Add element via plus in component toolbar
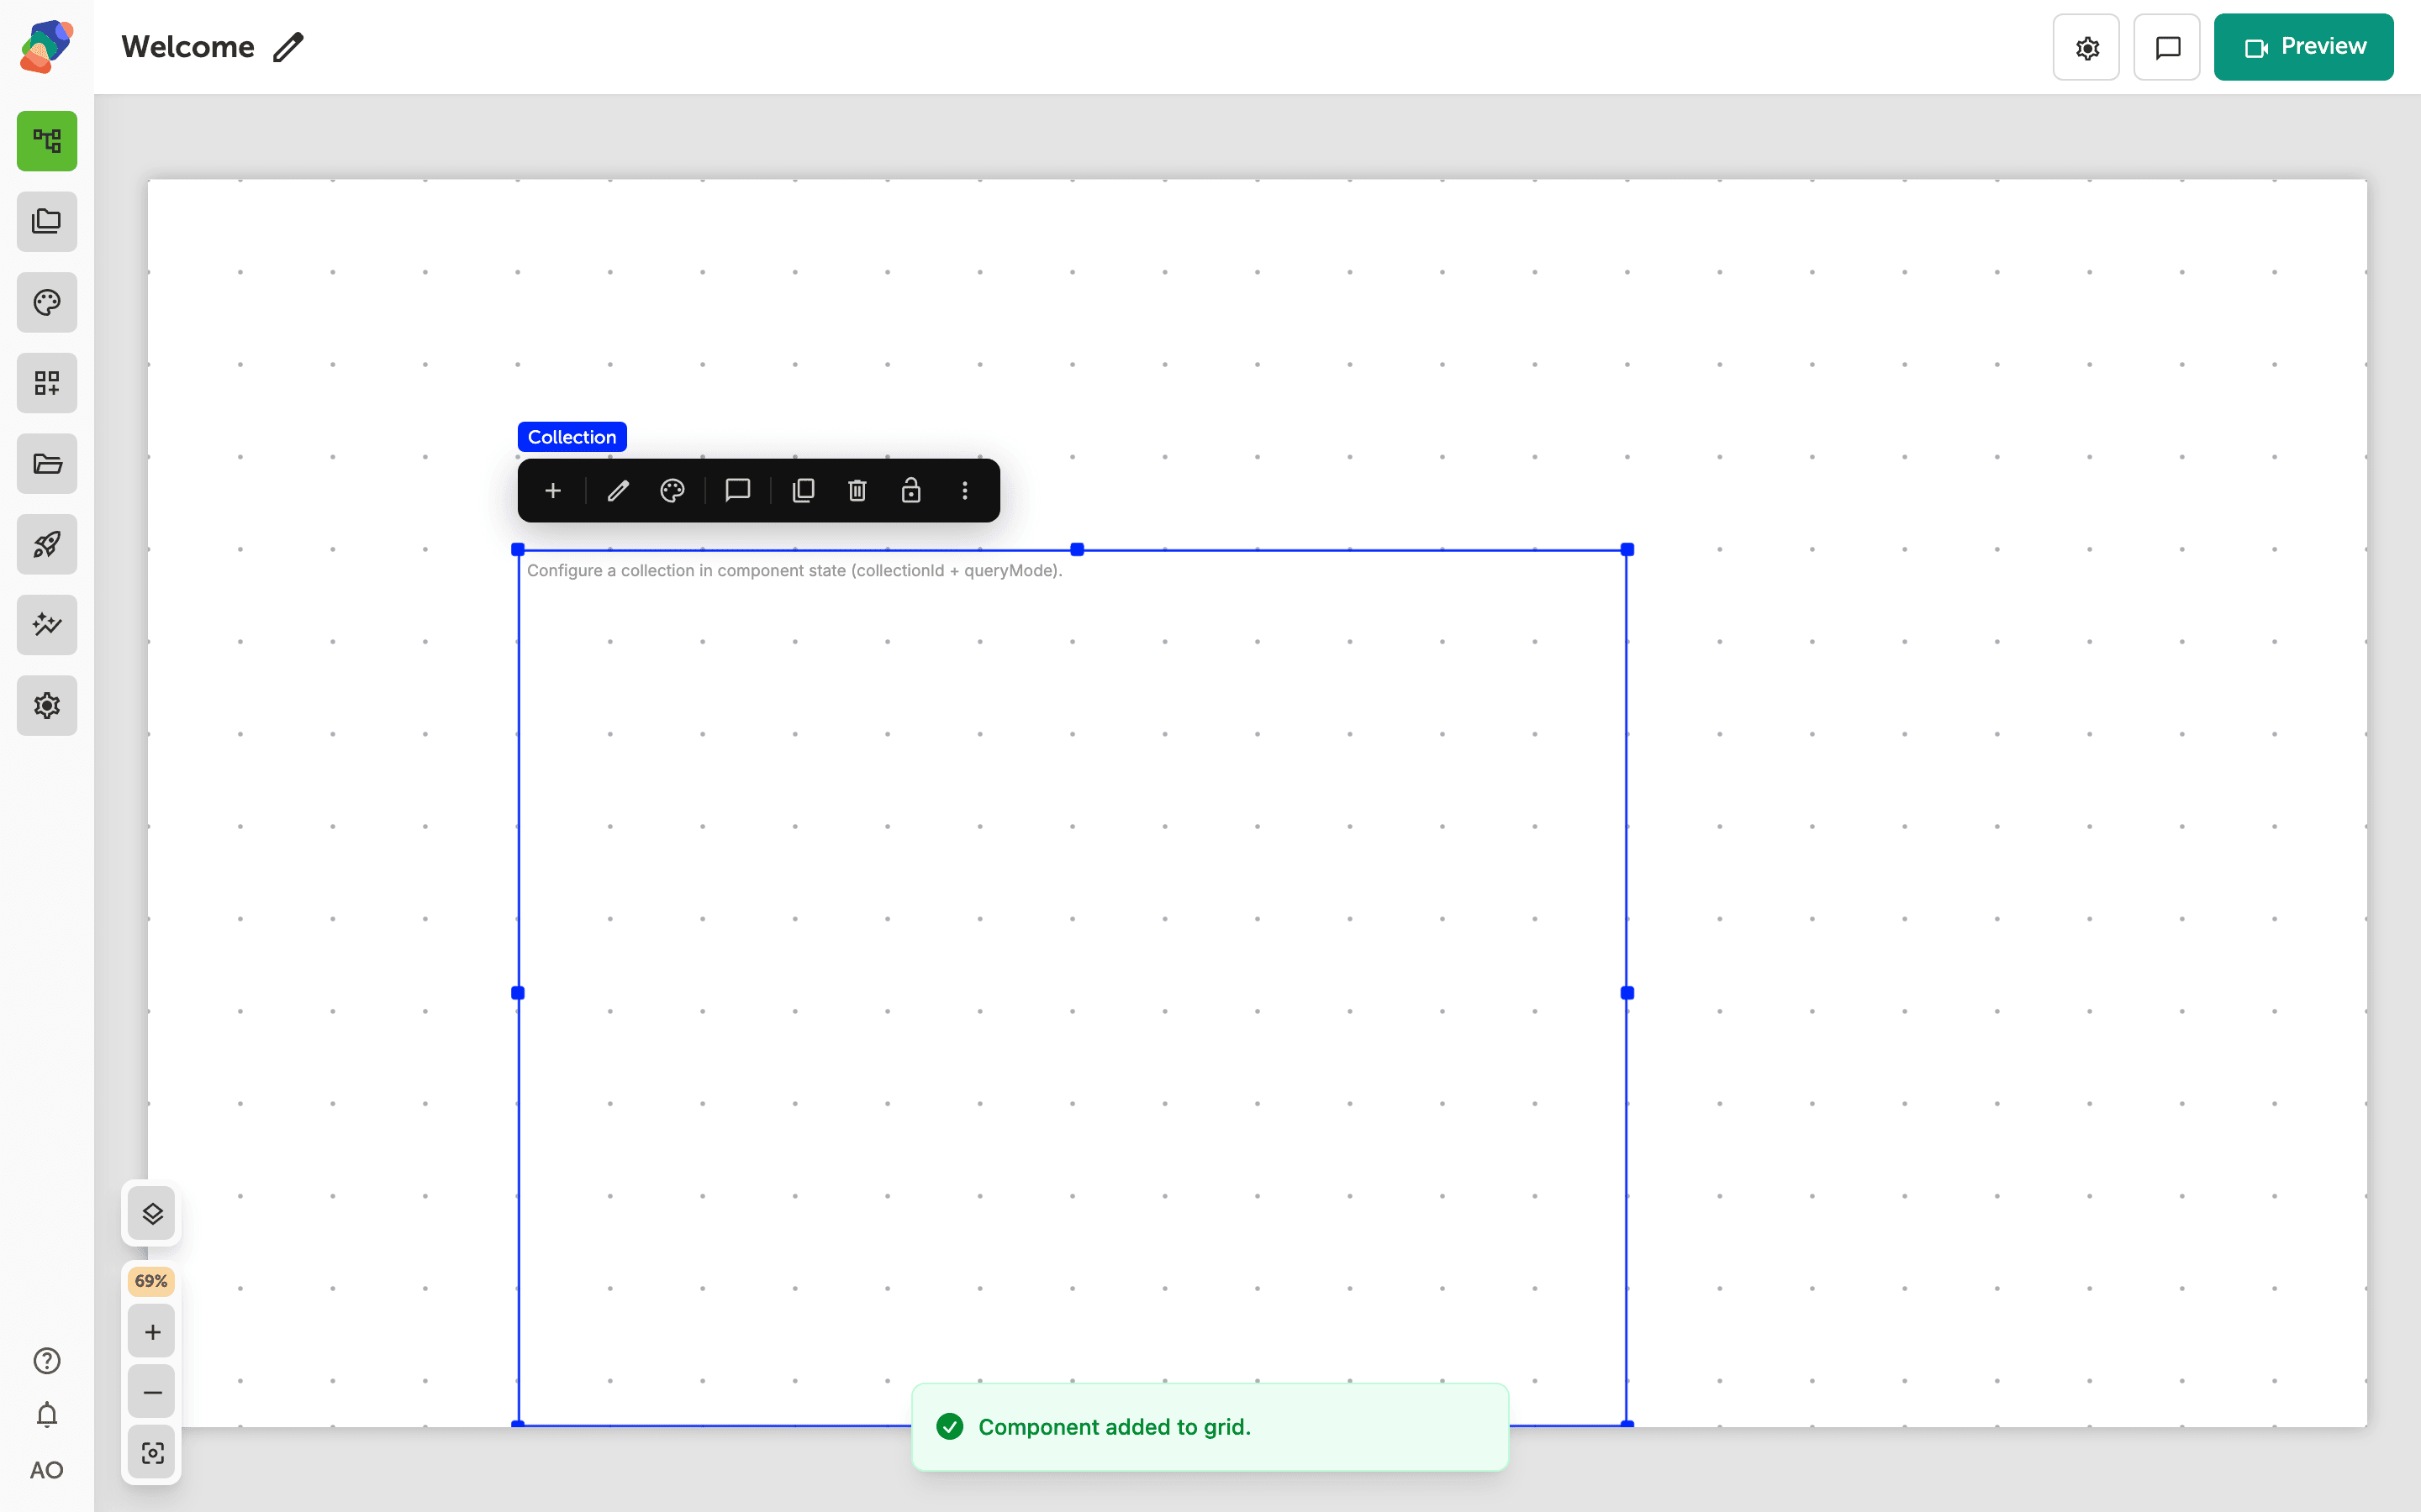This screenshot has height=1512, width=2421. (x=553, y=490)
